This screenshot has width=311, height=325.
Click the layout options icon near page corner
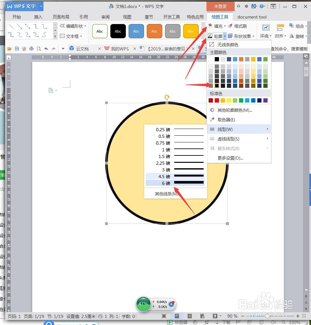pyautogui.click(x=51, y=90)
